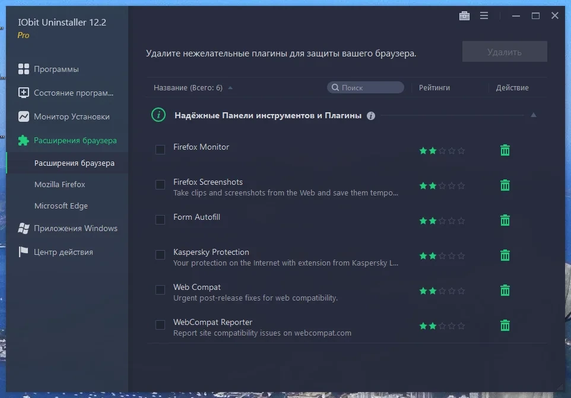571x398 pixels.
Task: Click the WebCompat Reporter name
Action: pyautogui.click(x=212, y=322)
